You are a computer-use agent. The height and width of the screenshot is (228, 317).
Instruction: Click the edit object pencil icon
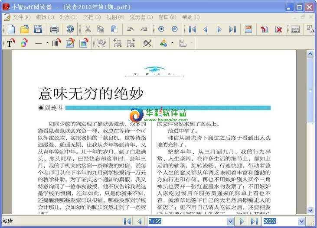coord(70,43)
